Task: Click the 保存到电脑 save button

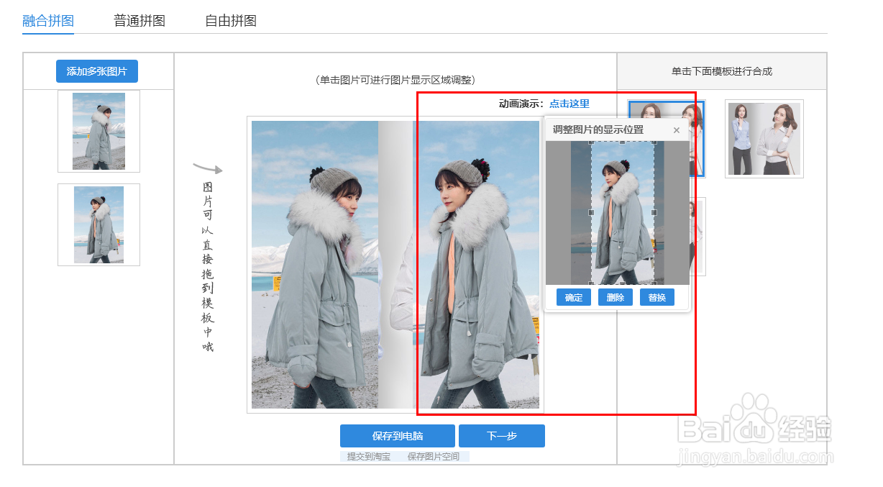Action: (x=397, y=436)
